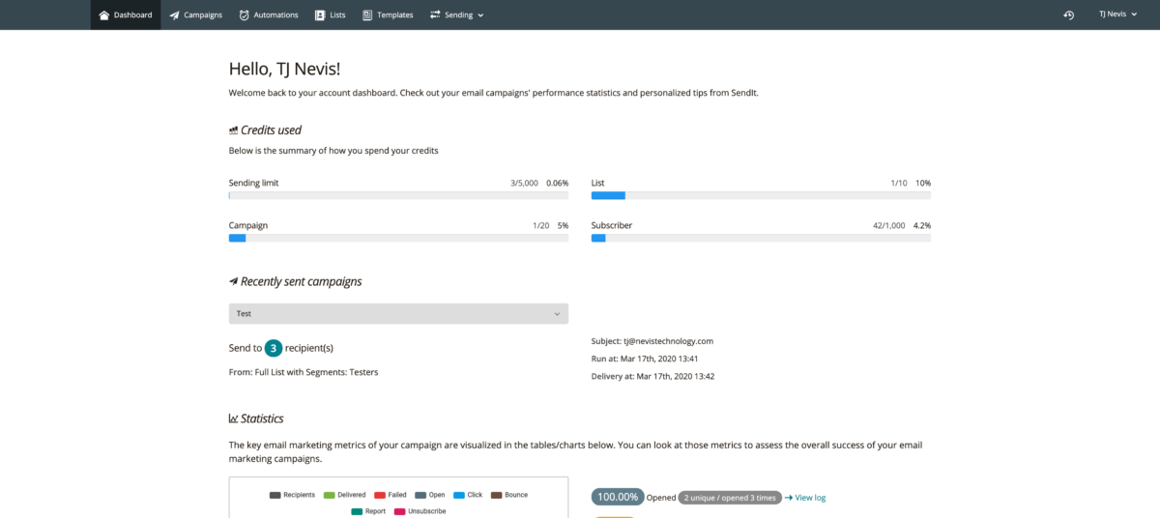Click the 3 recipients count badge
This screenshot has height=518, width=1160.
click(x=274, y=348)
